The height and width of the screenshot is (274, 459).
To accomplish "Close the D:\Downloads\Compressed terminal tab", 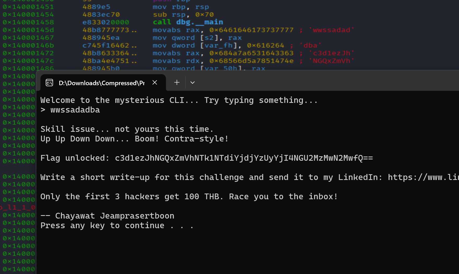I will tap(155, 83).
